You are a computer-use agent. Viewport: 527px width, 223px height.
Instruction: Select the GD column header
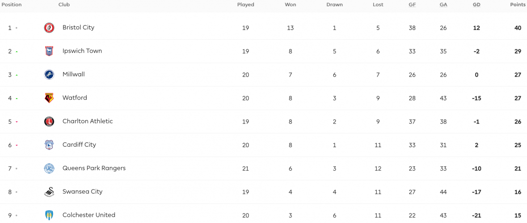pos(476,5)
